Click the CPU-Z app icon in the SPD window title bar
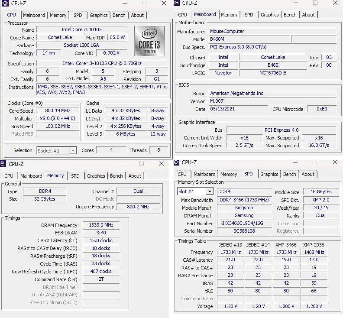The width and height of the screenshot is (343, 318). click(x=176, y=162)
